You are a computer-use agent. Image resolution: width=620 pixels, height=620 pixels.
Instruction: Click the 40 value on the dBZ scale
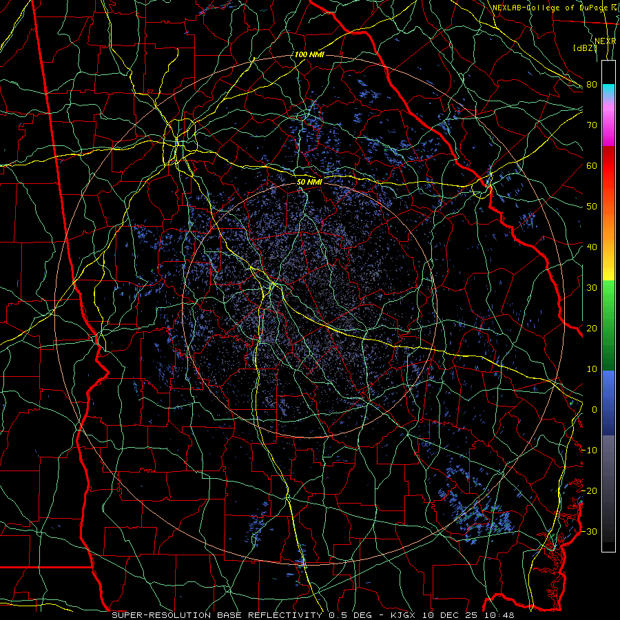click(592, 247)
